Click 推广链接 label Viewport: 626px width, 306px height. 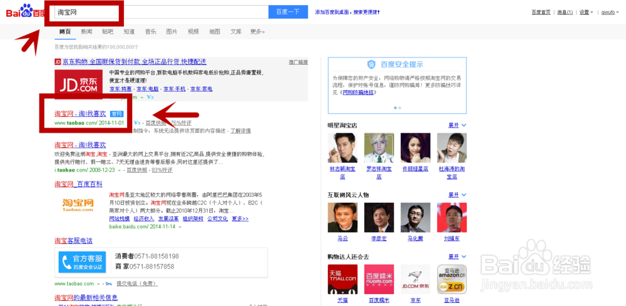pos(298,62)
